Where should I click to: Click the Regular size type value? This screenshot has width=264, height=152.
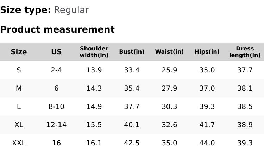click(71, 10)
